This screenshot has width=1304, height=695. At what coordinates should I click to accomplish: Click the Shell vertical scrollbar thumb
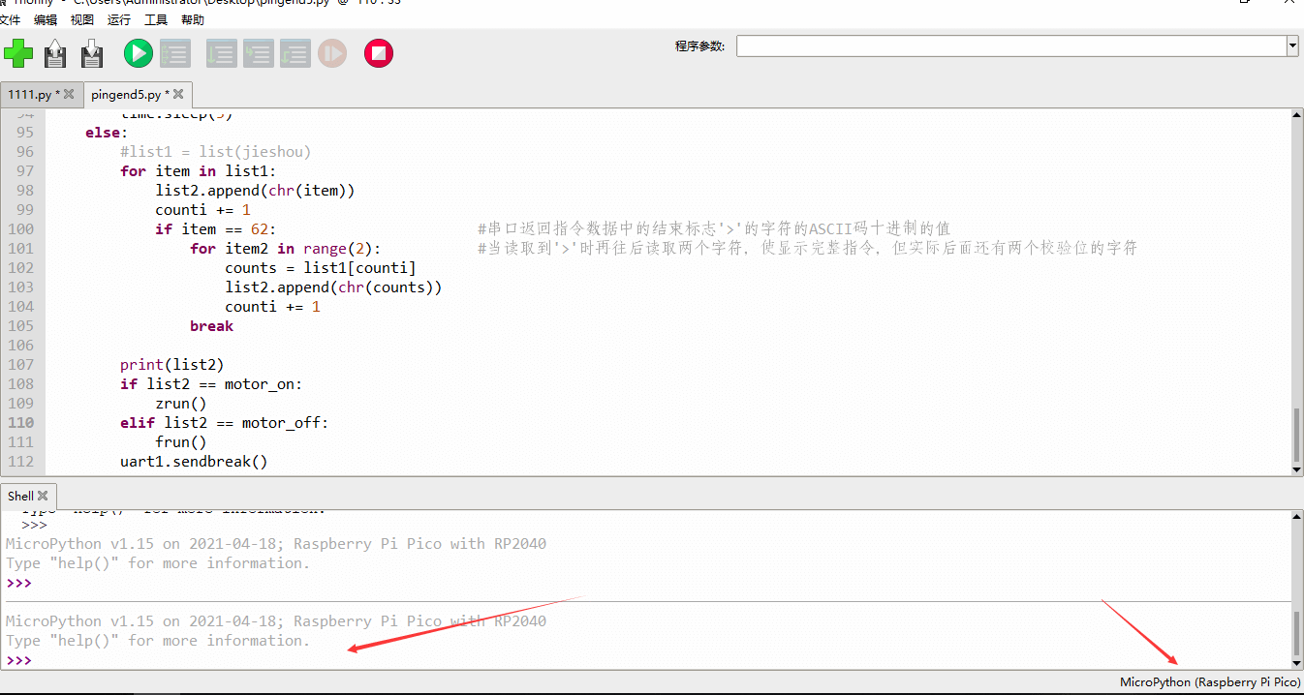point(1297,633)
